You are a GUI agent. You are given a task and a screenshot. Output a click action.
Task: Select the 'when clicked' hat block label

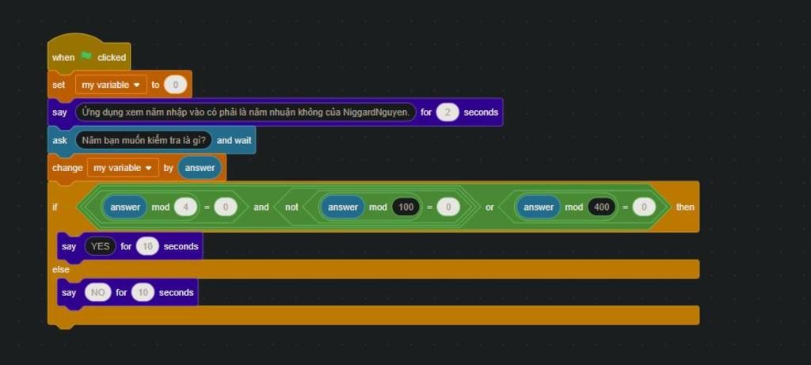89,57
